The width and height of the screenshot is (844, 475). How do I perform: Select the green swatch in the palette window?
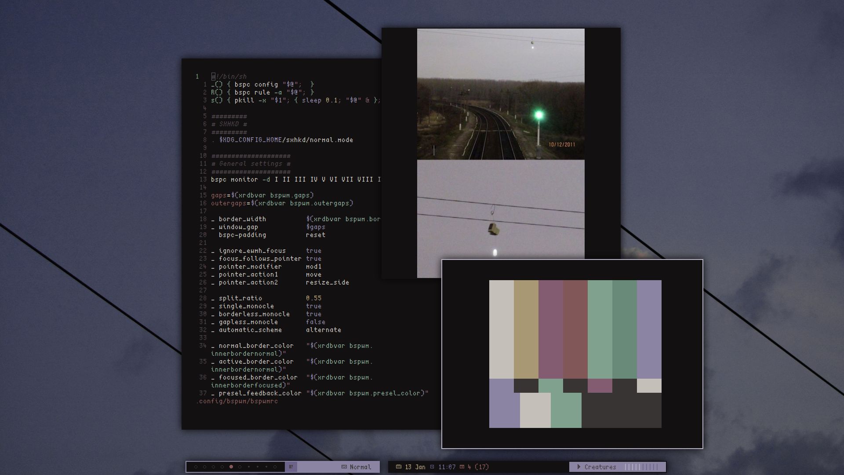[600, 328]
